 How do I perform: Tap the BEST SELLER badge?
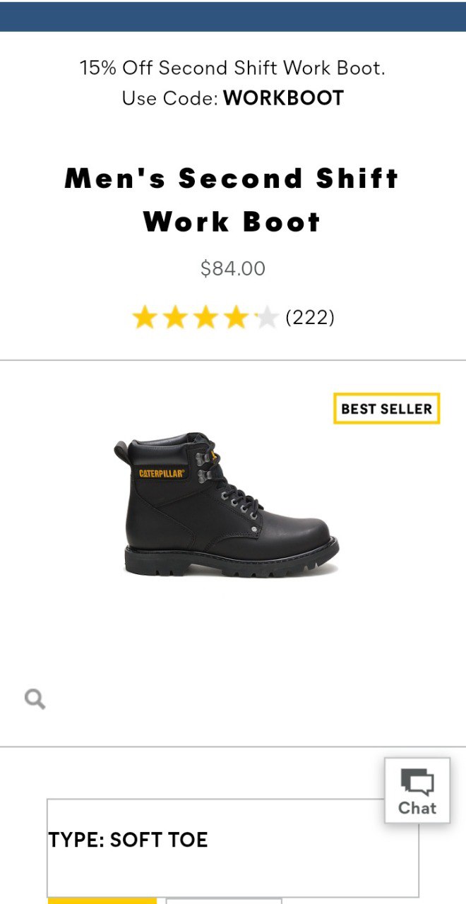386,408
